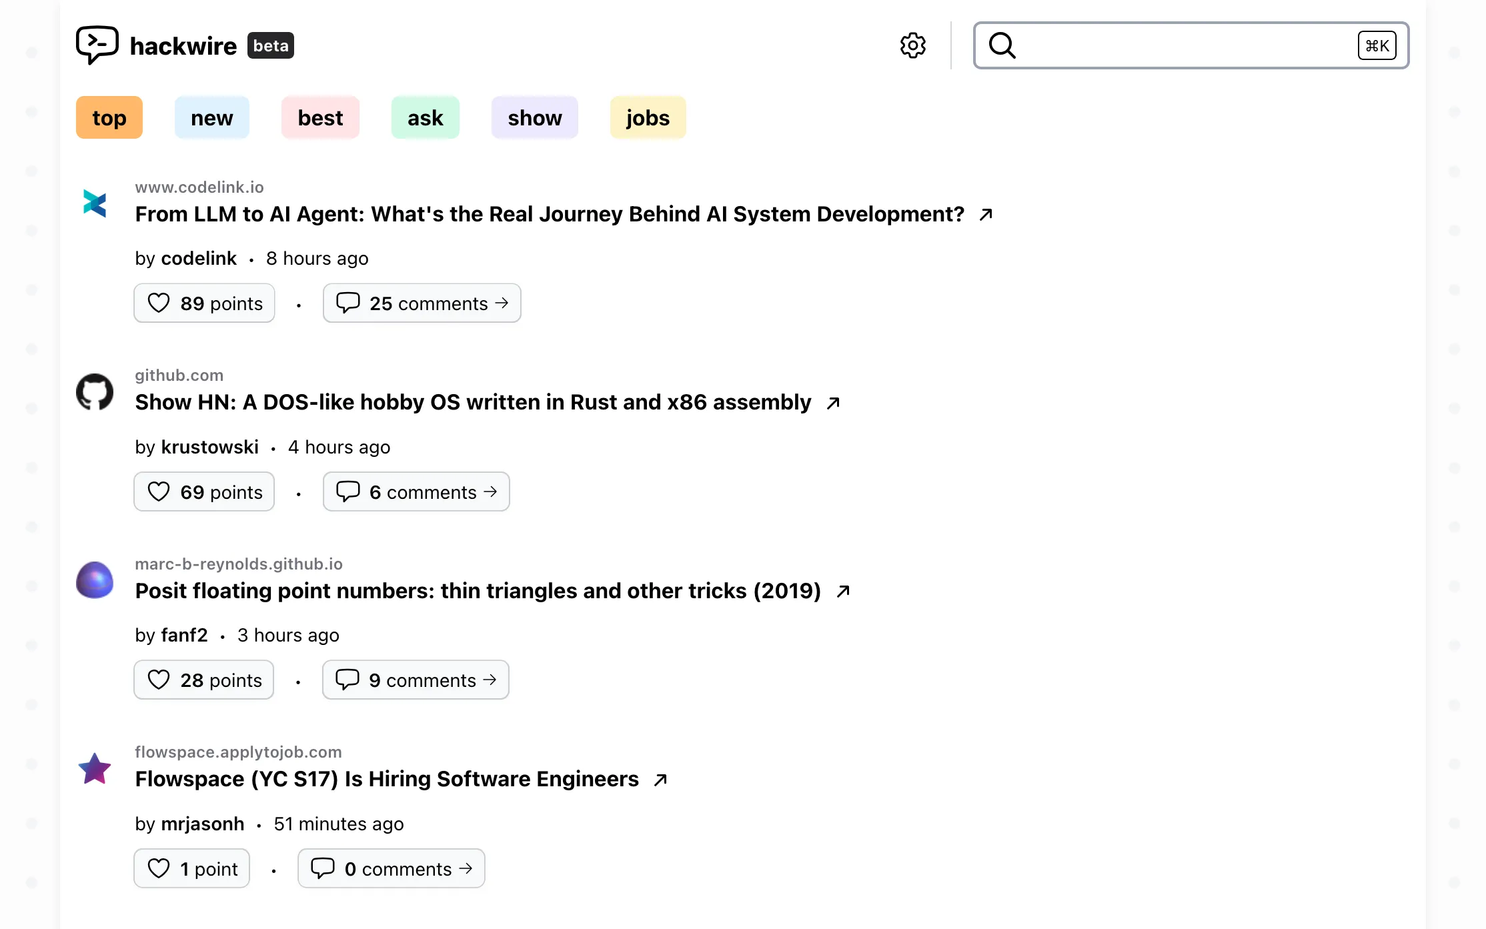The height and width of the screenshot is (929, 1486).
Task: Open the show tab
Action: (535, 117)
